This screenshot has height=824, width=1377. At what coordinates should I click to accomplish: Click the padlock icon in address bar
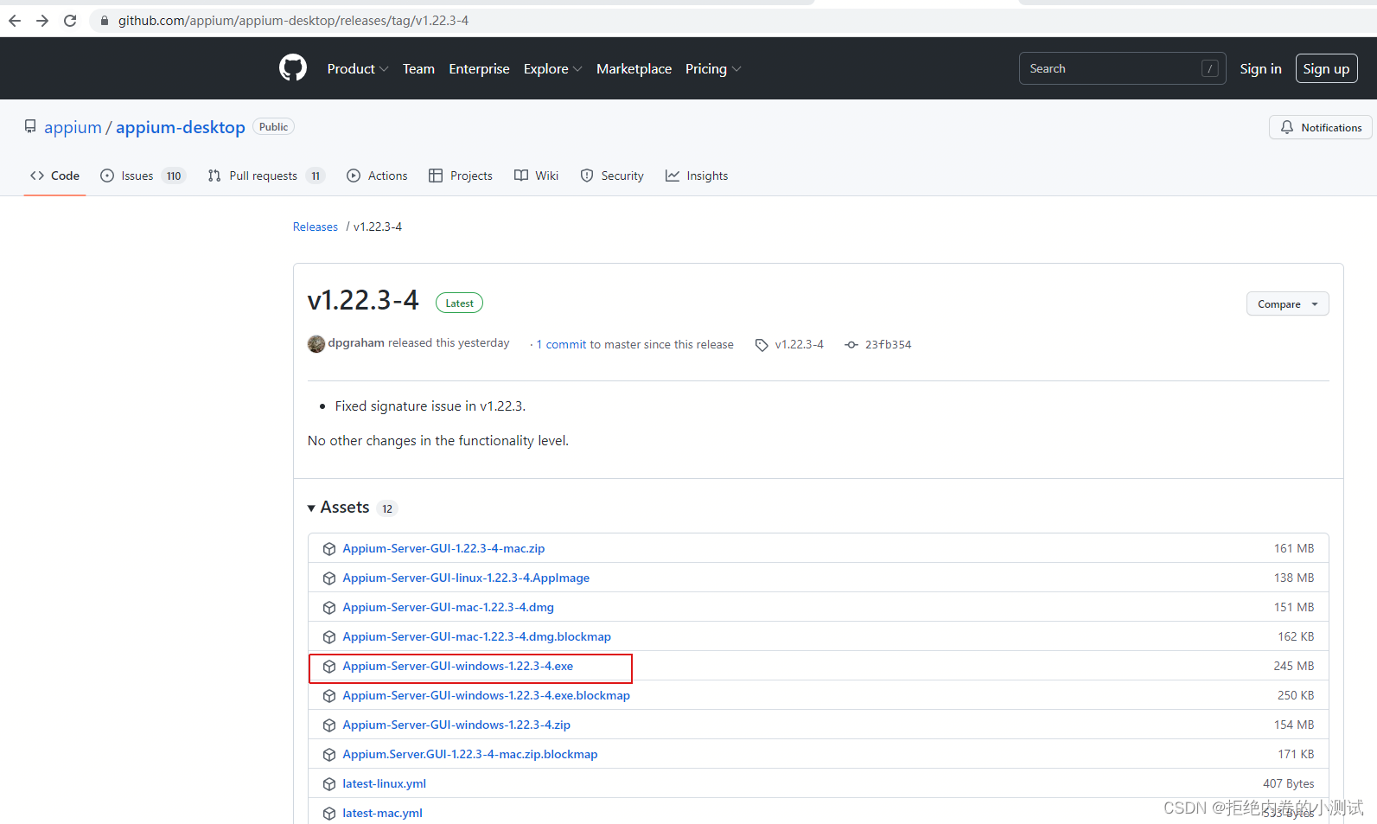tap(105, 21)
